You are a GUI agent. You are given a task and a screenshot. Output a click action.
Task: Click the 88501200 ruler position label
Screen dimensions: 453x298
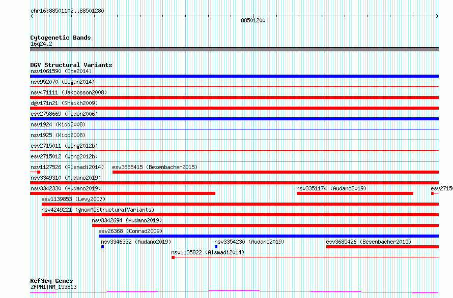[253, 20]
